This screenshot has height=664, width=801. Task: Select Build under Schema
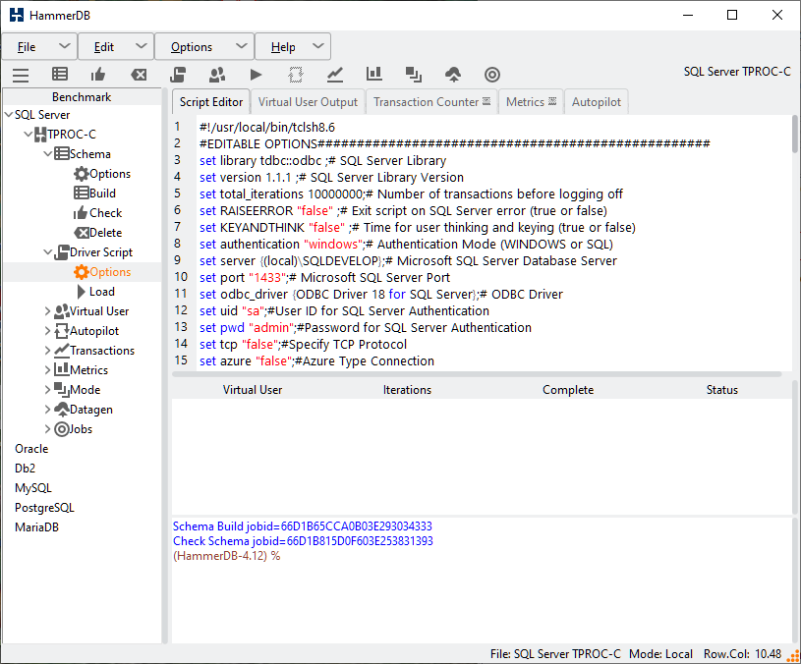pos(95,194)
